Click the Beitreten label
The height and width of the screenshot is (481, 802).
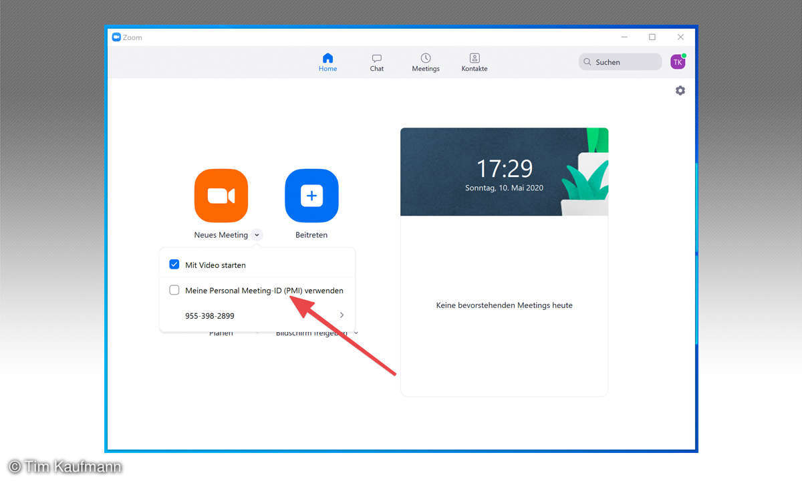click(311, 235)
